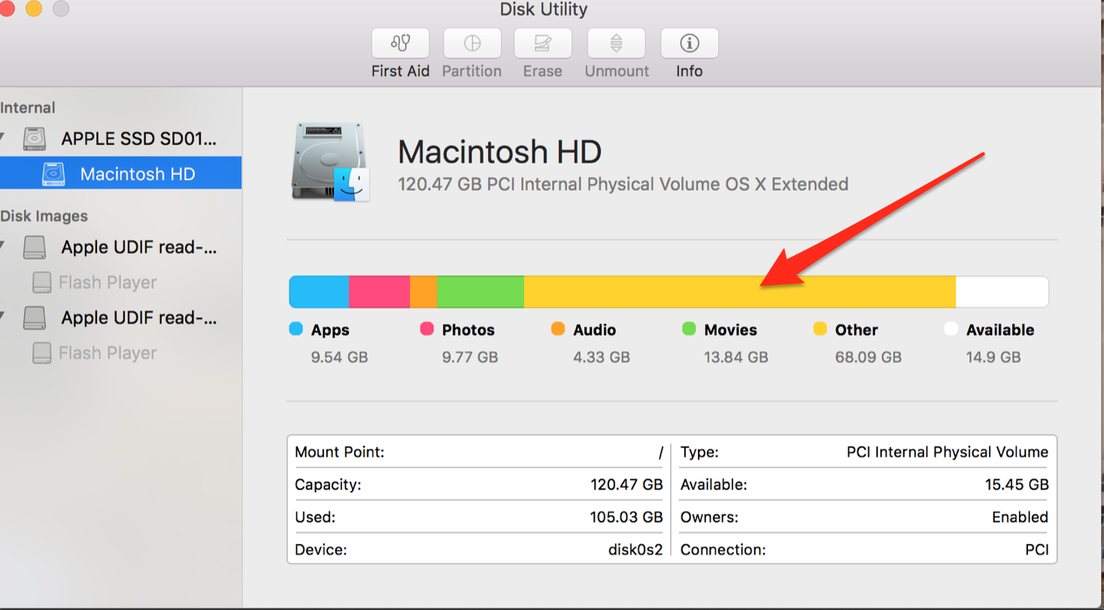The image size is (1104, 610).
Task: Click the Internal sidebar heading
Action: point(28,107)
